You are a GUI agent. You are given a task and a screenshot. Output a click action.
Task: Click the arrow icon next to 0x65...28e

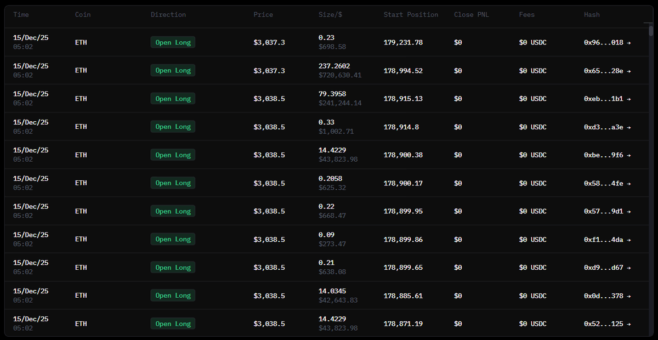pos(628,71)
